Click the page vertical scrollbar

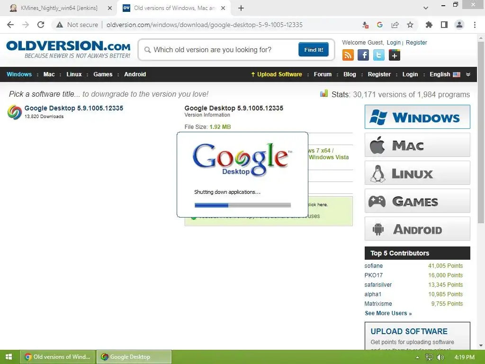click(x=481, y=132)
